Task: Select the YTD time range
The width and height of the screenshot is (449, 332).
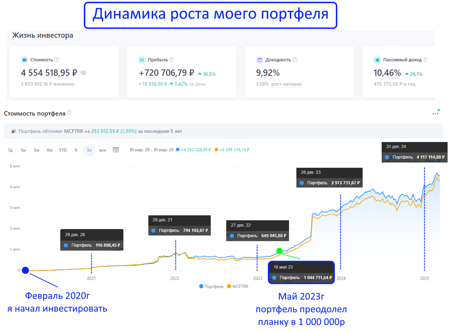Action: pos(63,150)
